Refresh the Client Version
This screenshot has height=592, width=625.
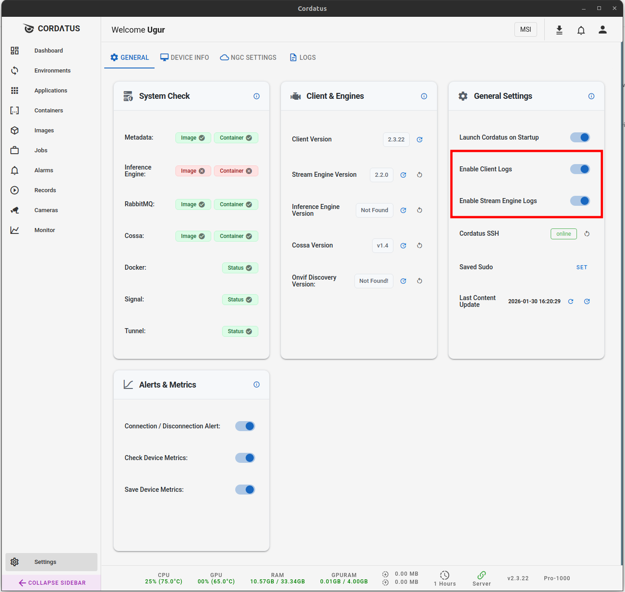tap(420, 140)
